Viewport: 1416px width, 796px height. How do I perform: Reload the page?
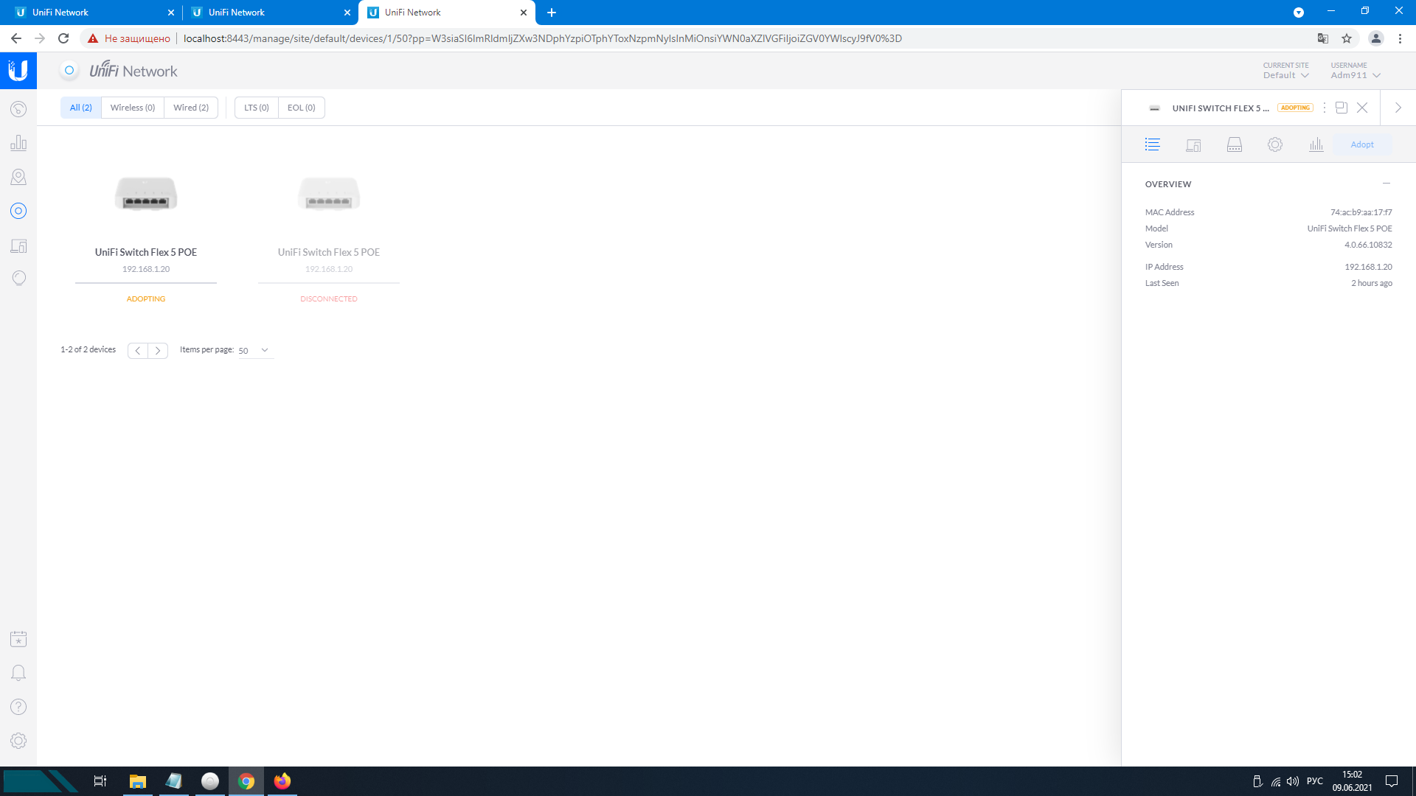[x=63, y=38]
